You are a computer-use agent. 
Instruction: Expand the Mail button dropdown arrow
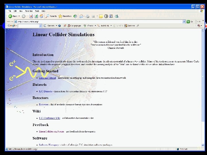[84, 16]
